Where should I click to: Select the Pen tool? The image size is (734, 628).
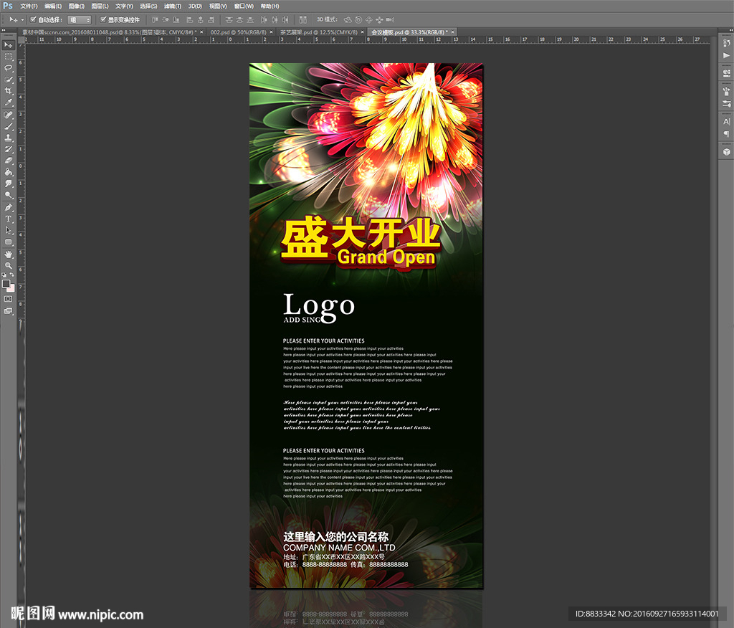coord(9,207)
